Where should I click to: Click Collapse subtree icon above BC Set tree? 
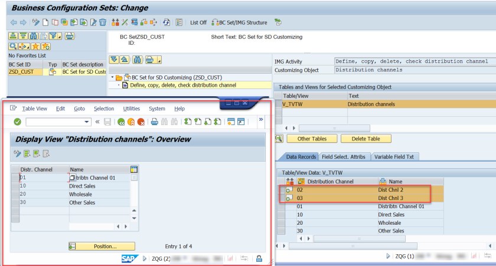tap(125, 60)
